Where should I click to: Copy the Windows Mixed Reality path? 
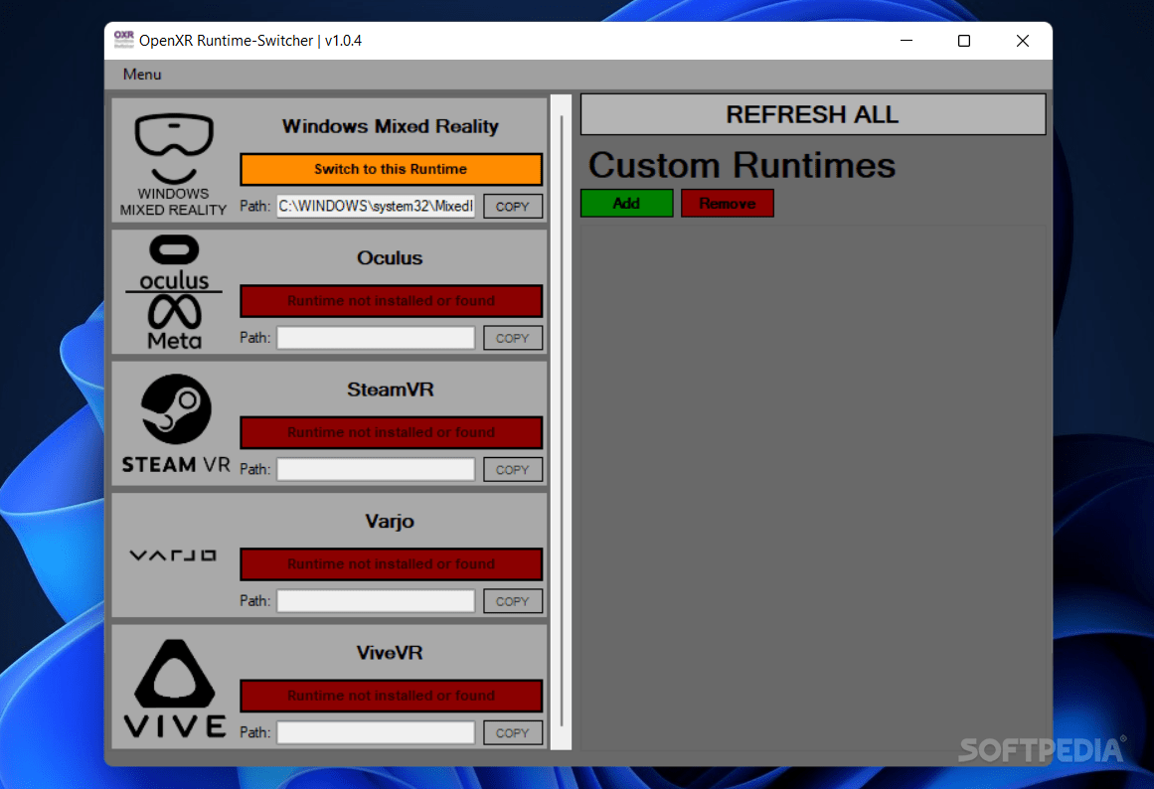[x=513, y=206]
